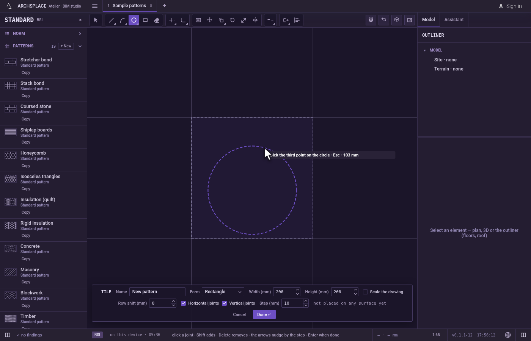Select the arrow pointer tool

(96, 20)
